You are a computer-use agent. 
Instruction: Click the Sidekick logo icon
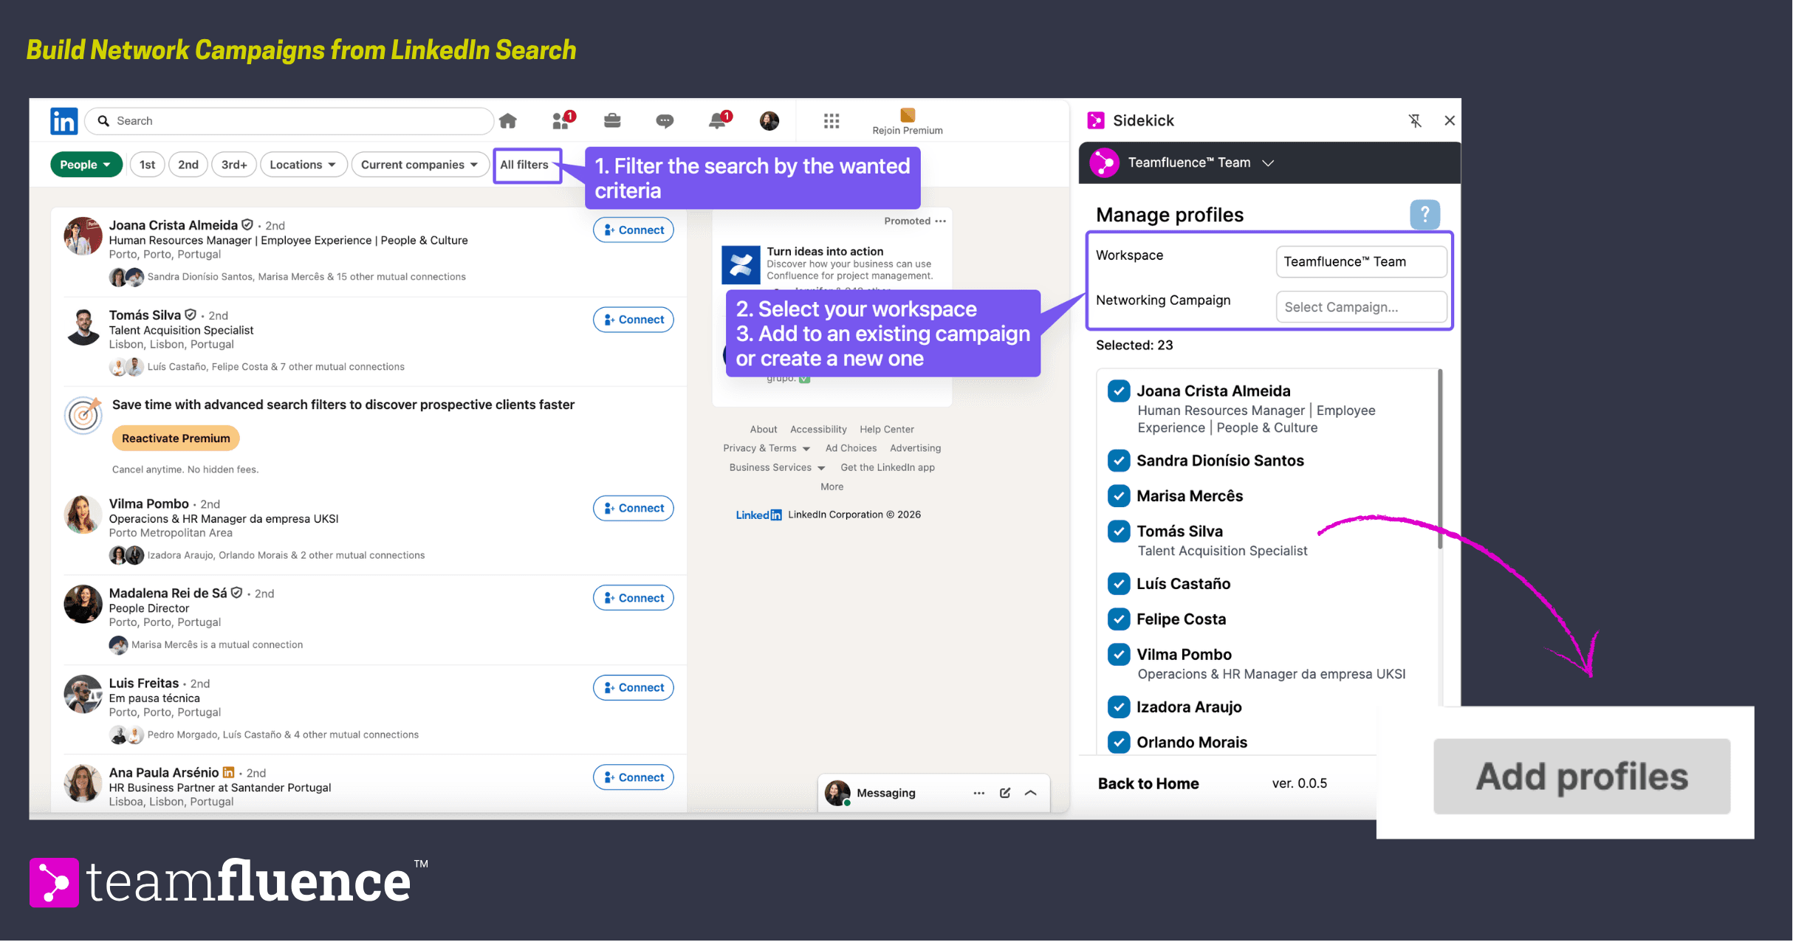1096,120
